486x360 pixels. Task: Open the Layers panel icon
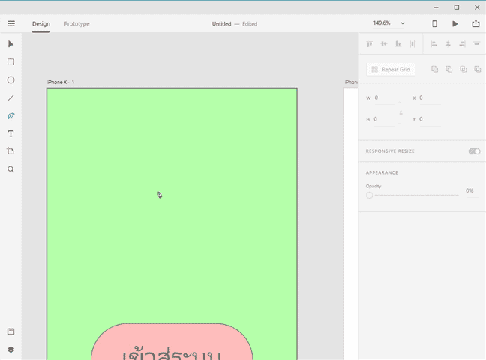[x=10, y=349]
